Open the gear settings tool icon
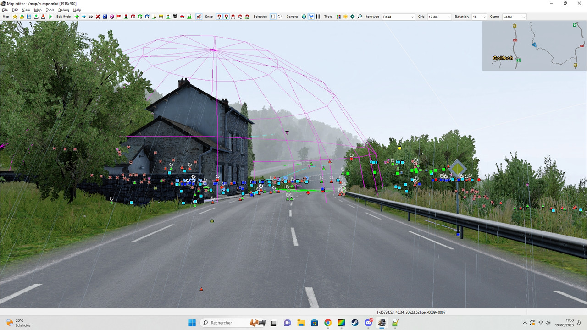This screenshot has height=330, width=587. [353, 16]
